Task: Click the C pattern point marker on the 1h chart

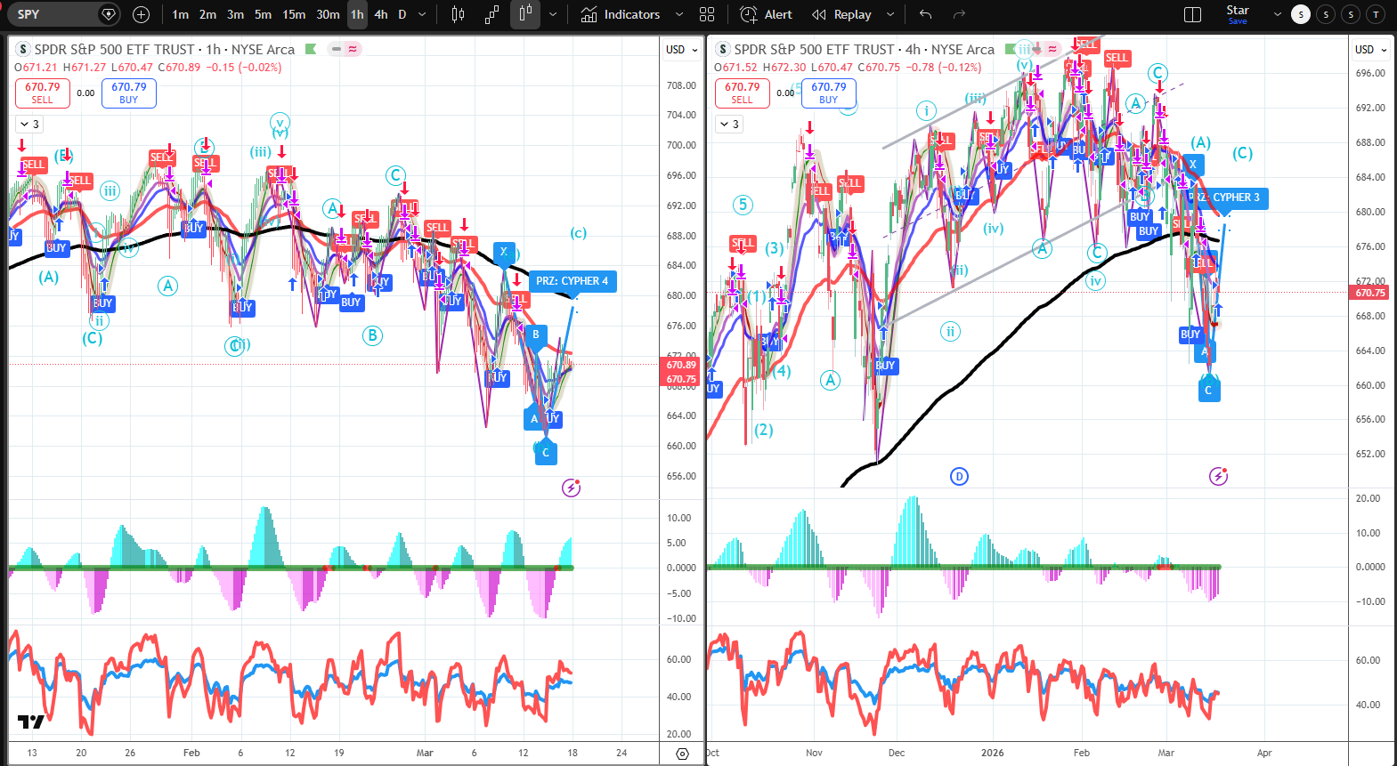Action: [546, 453]
